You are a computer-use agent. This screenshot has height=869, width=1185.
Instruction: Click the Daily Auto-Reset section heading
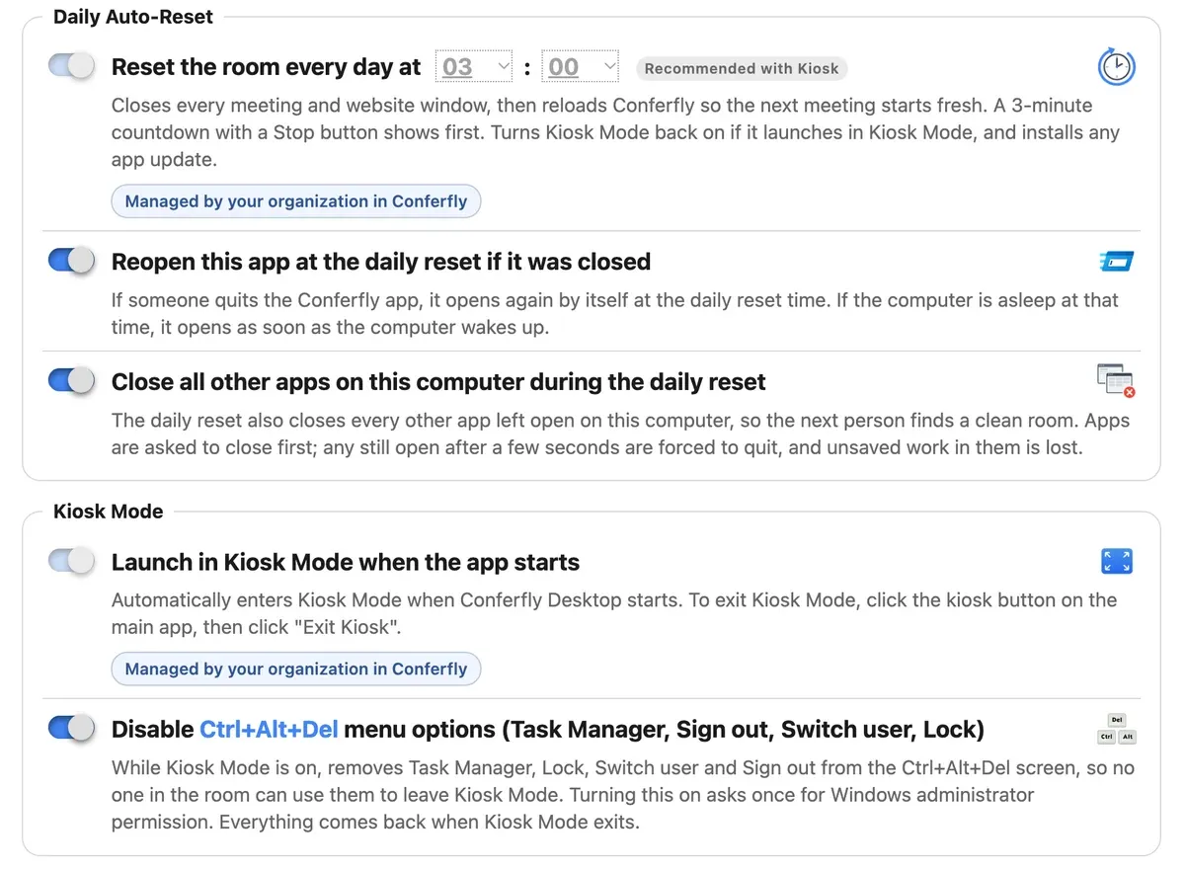[x=133, y=17]
